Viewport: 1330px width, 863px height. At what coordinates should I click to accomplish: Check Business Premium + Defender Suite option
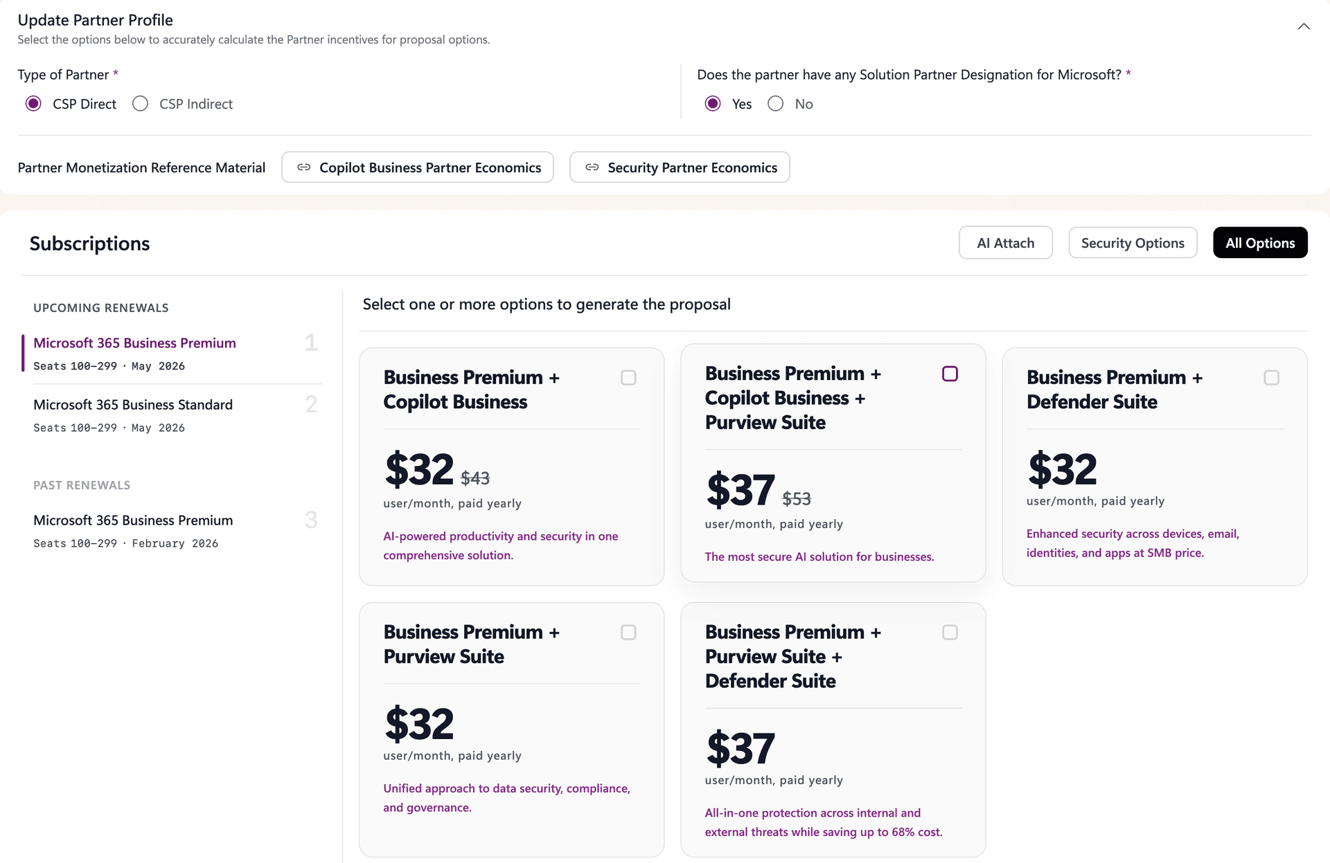pos(1271,378)
